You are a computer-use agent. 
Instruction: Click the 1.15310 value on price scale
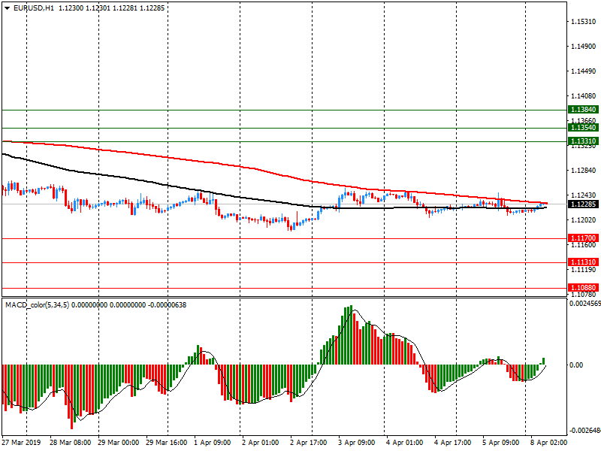[582, 22]
